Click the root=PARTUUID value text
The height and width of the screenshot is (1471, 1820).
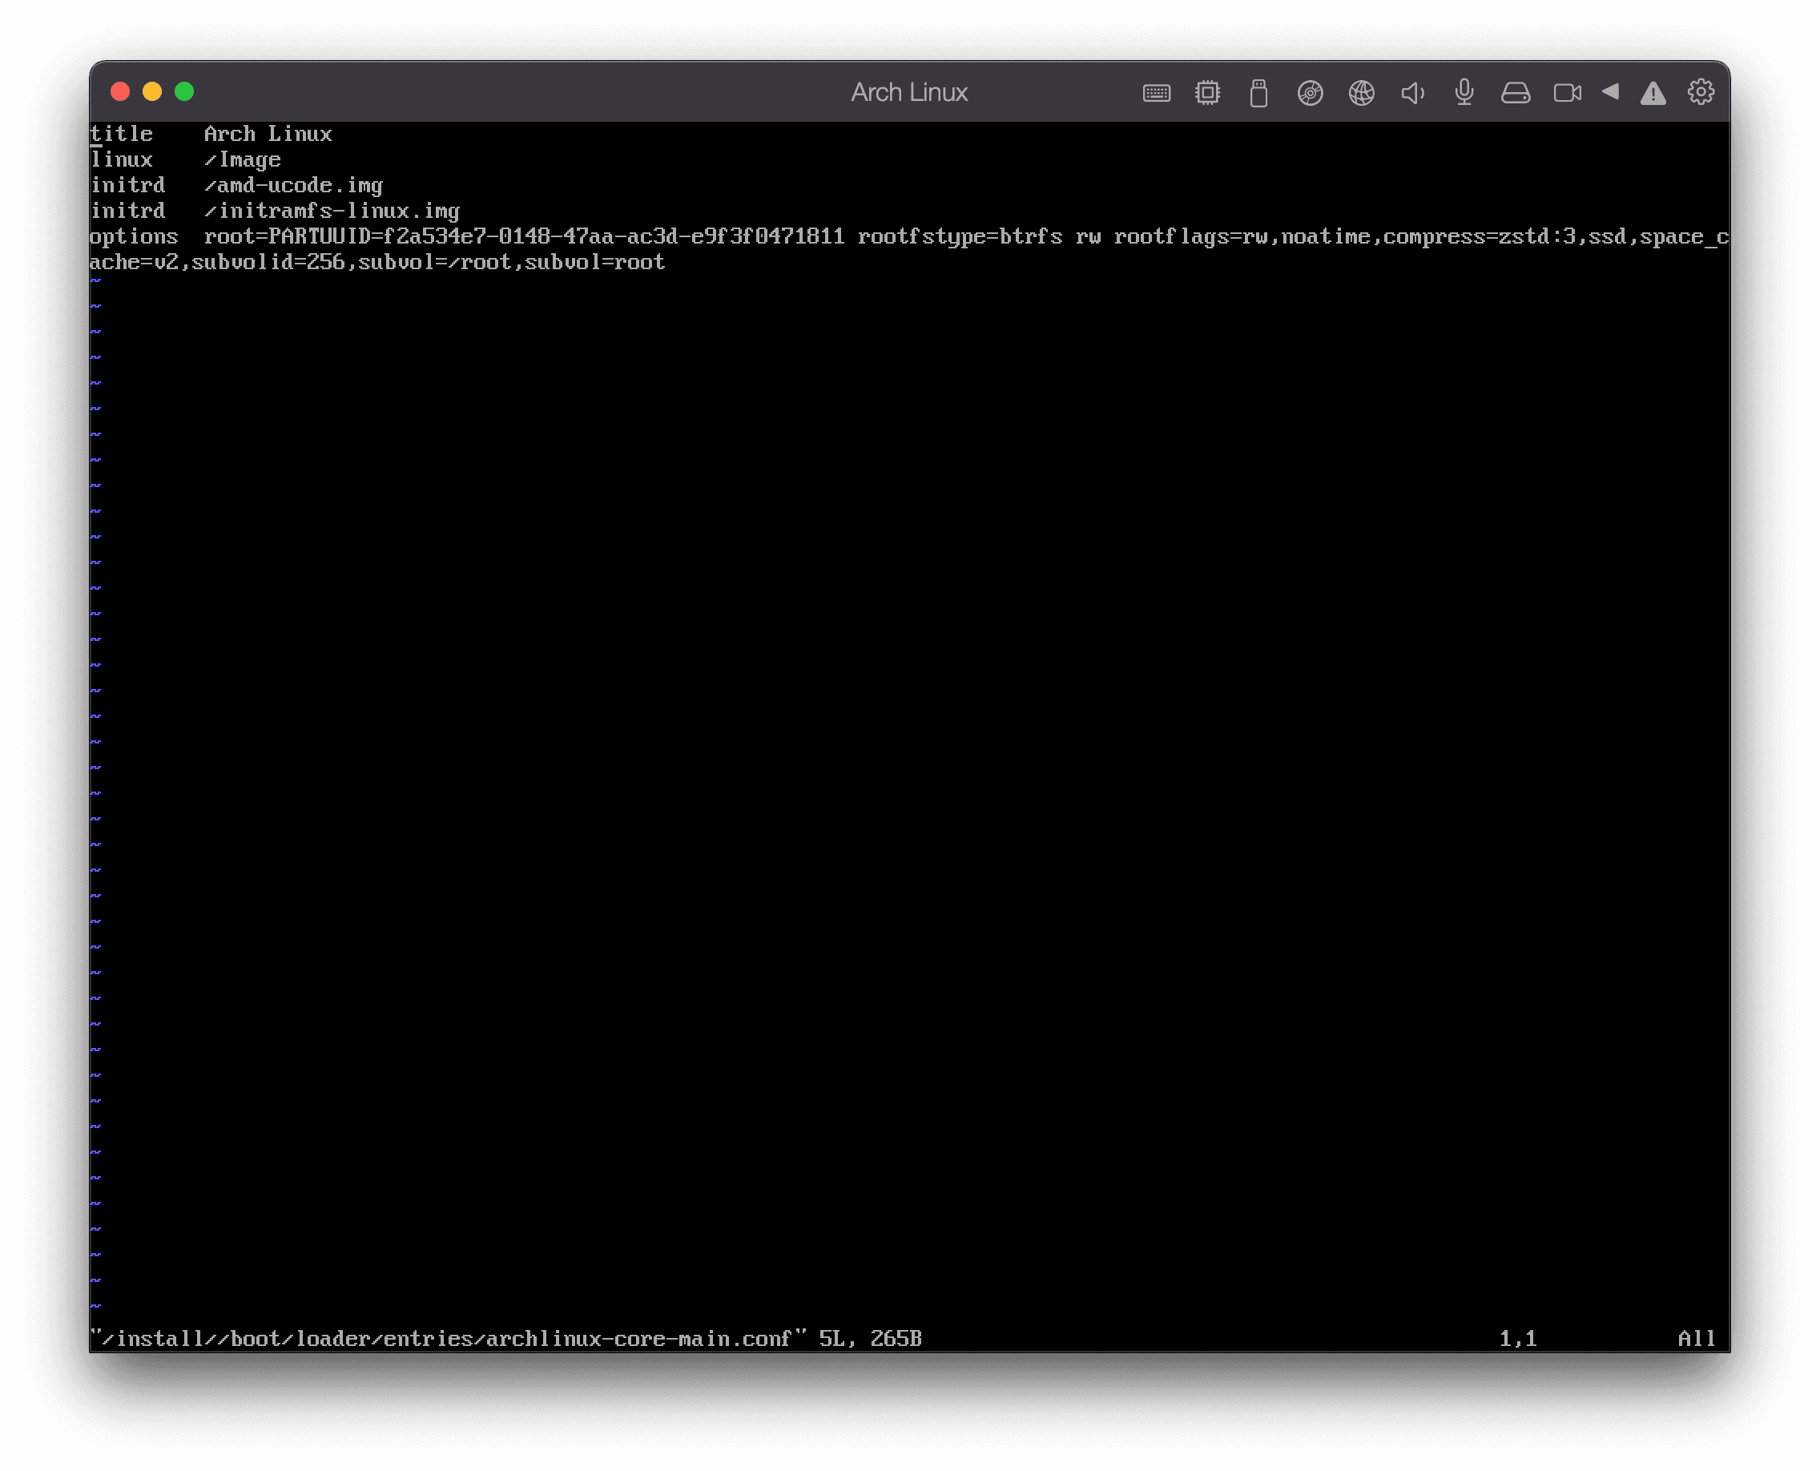pos(525,236)
